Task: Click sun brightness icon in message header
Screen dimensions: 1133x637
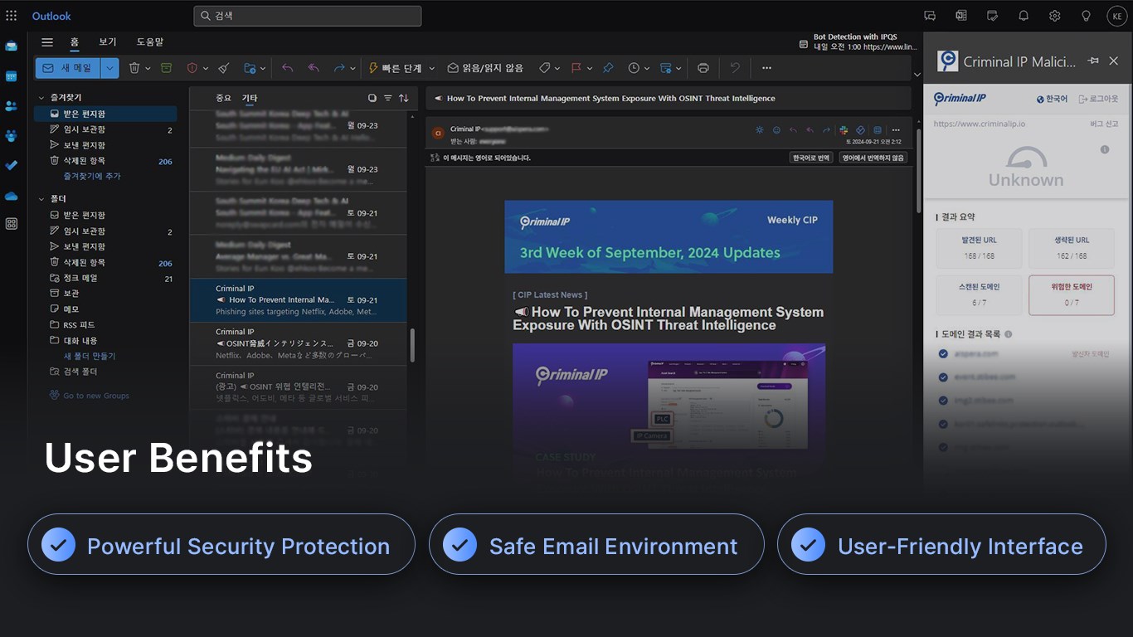Action: (759, 130)
